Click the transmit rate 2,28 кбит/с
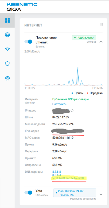109x208 pixels. pos(60,151)
